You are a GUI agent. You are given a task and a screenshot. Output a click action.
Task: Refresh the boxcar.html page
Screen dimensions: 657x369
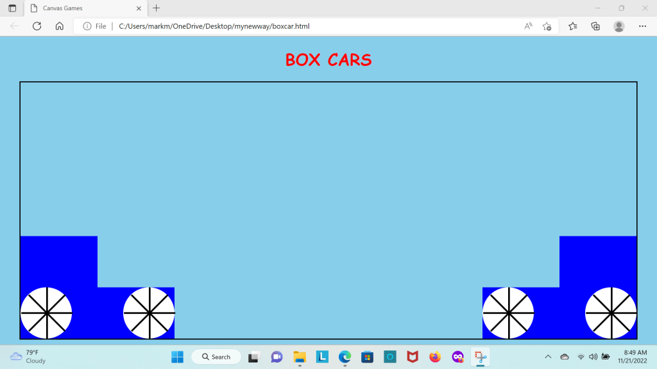[x=37, y=26]
